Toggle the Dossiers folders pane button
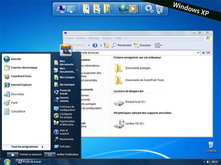221x165 pixels. point(142,45)
